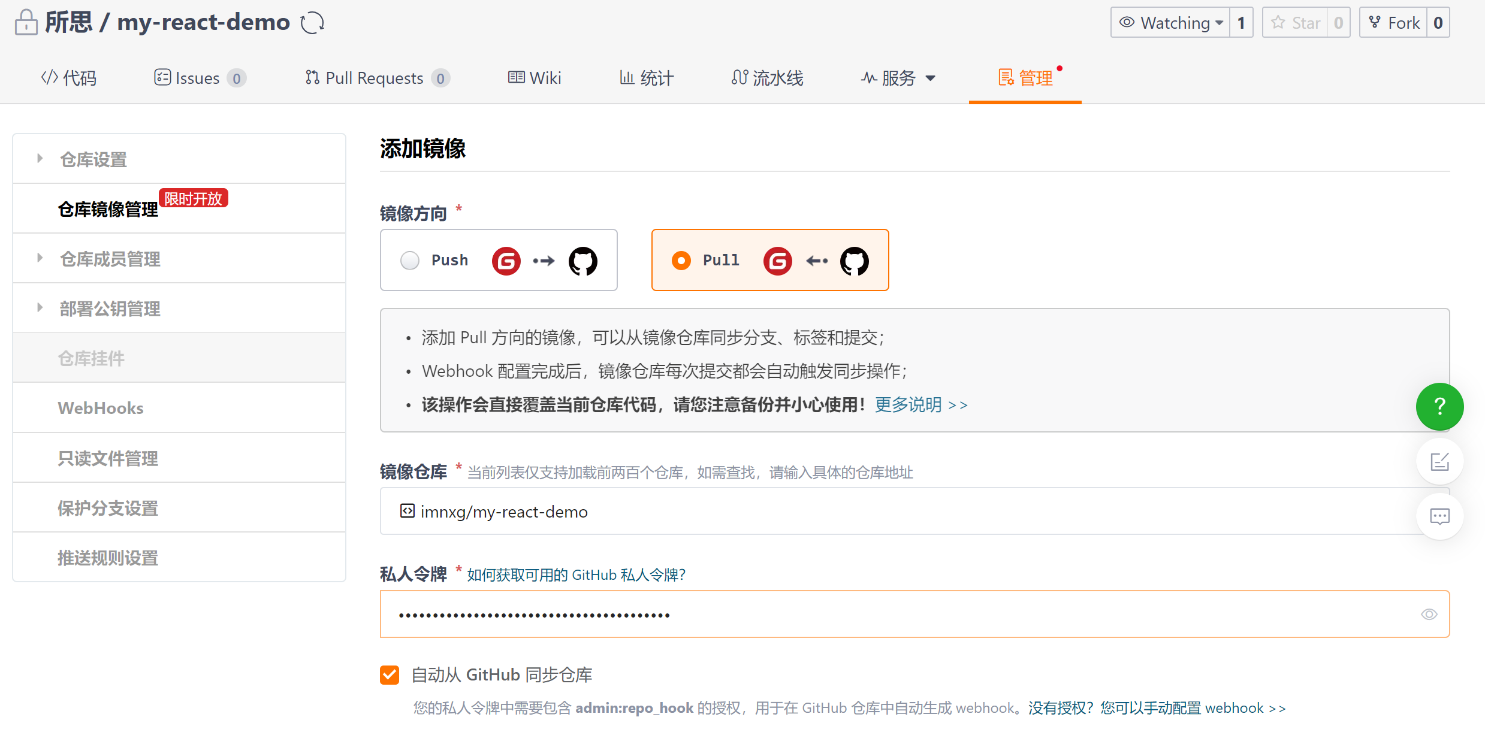The image size is (1485, 729).
Task: Click the Fork button
Action: coord(1393,23)
